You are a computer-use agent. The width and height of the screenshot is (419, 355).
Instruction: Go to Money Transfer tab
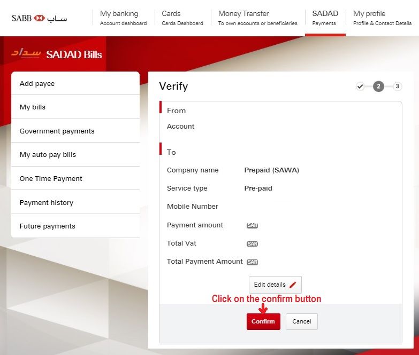[257, 18]
